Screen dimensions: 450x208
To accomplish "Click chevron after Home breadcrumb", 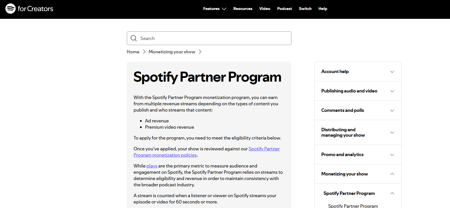I will tap(144, 52).
